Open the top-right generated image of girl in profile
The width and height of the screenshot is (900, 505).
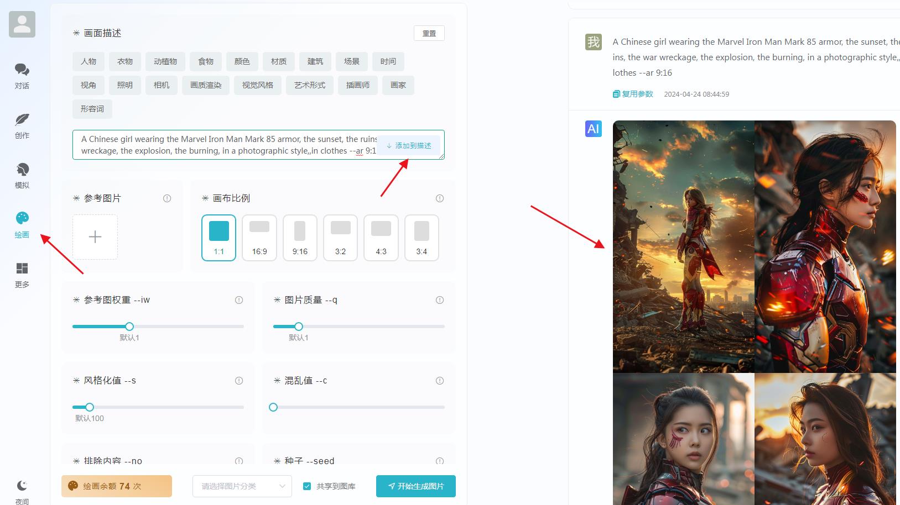click(825, 246)
